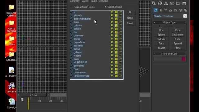Image resolution: width=199 pixels, height=112 pixels.
Task: Select the Lights category icon
Action: coord(165,10)
